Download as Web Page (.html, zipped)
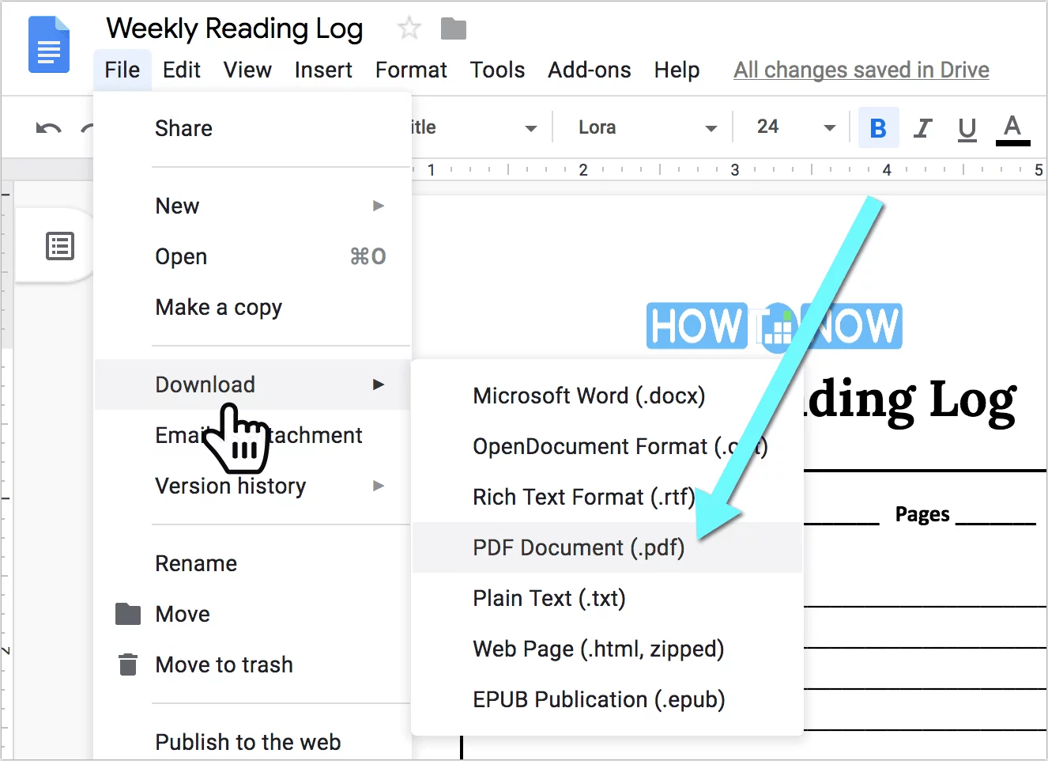This screenshot has width=1048, height=761. (x=607, y=649)
